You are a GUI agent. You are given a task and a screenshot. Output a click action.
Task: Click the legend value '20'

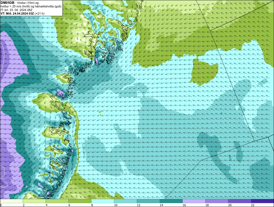pos(230,205)
